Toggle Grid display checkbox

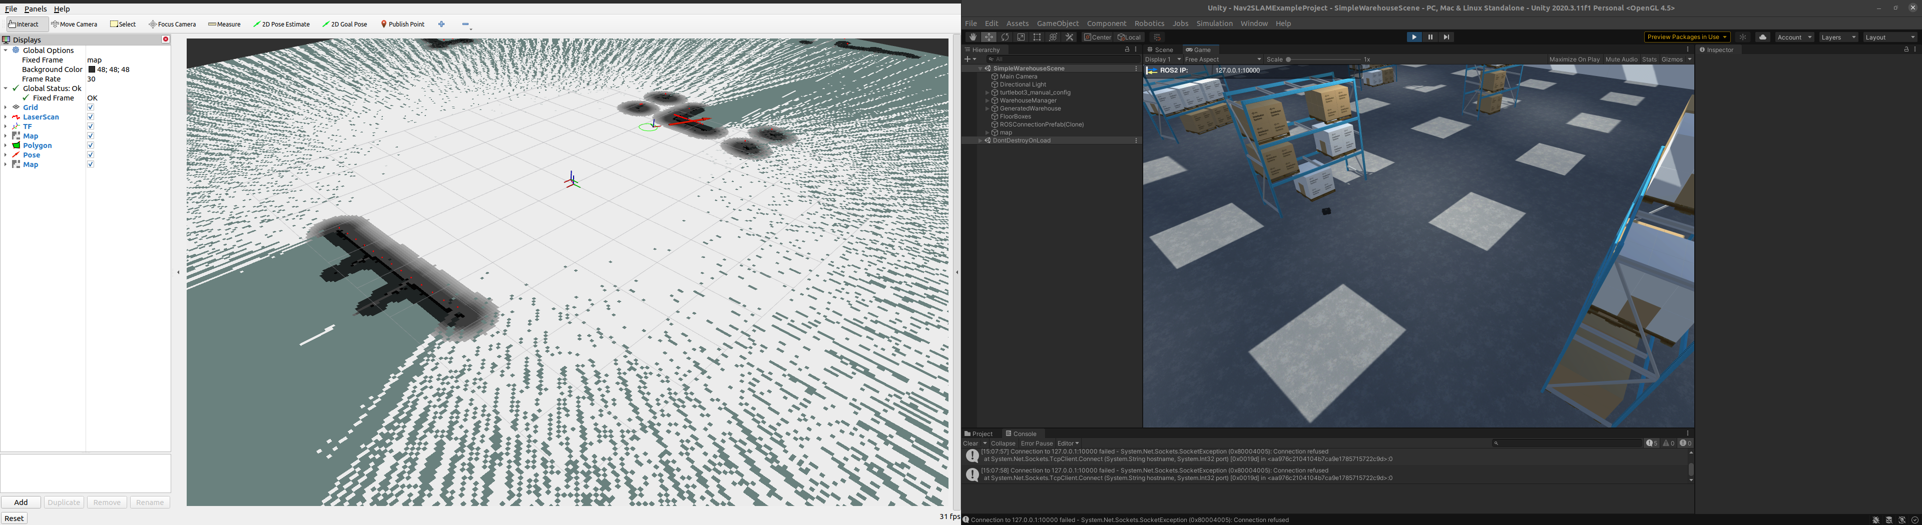coord(90,107)
